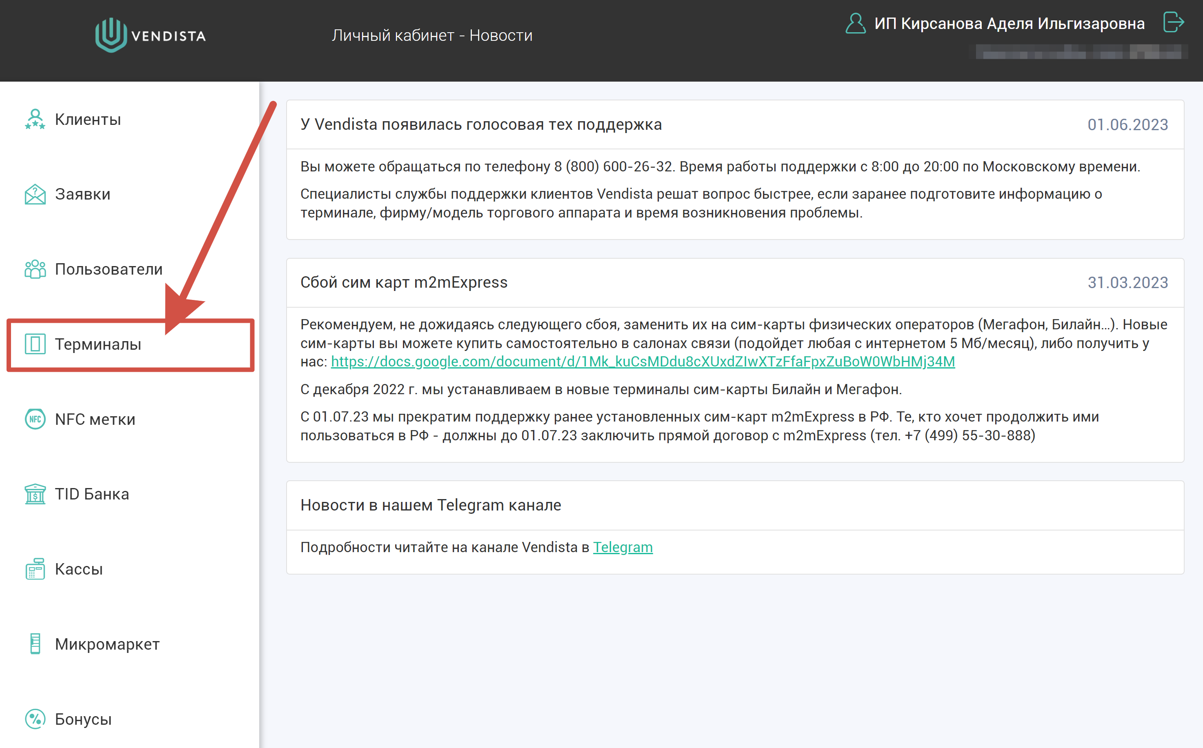1203x748 pixels.
Task: Click the account name ИП Кирсанова Аделя Ильгизаровна
Action: coord(1010,23)
